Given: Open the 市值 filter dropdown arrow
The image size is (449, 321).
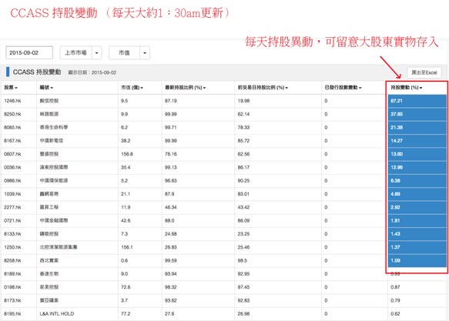Looking at the screenshot, I should click(145, 53).
